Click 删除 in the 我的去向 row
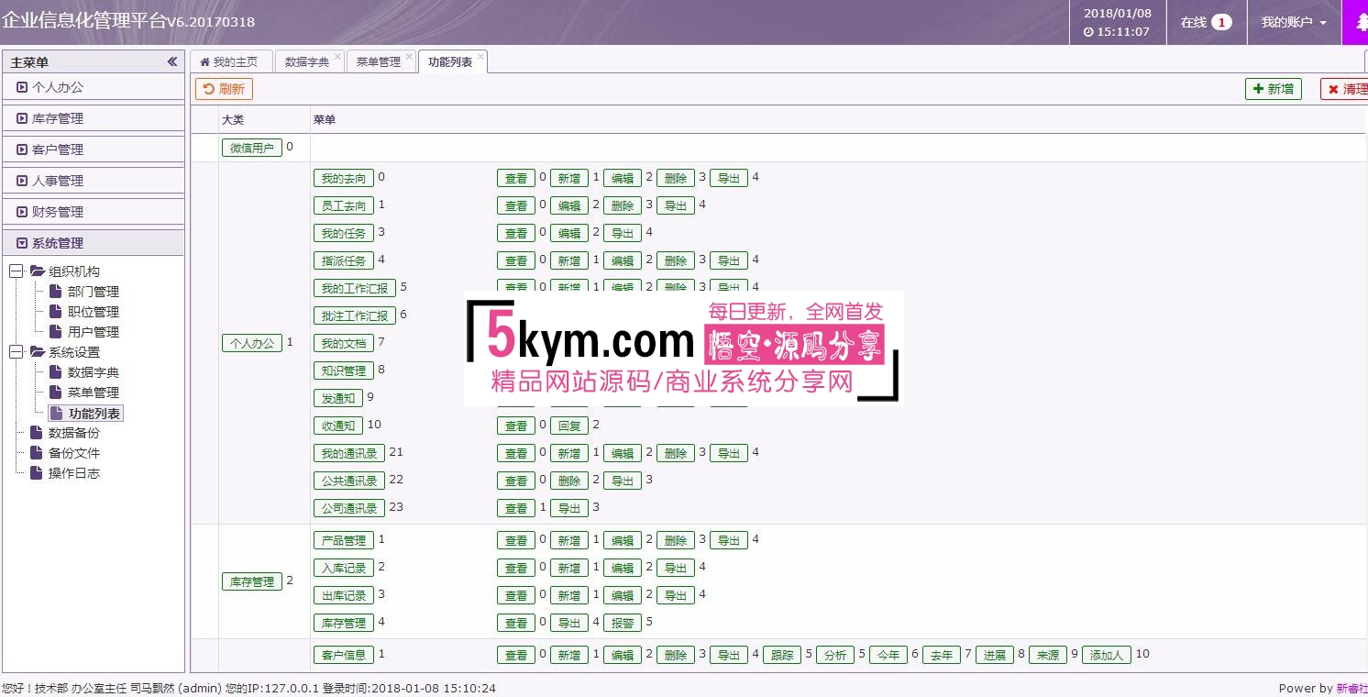 point(675,178)
